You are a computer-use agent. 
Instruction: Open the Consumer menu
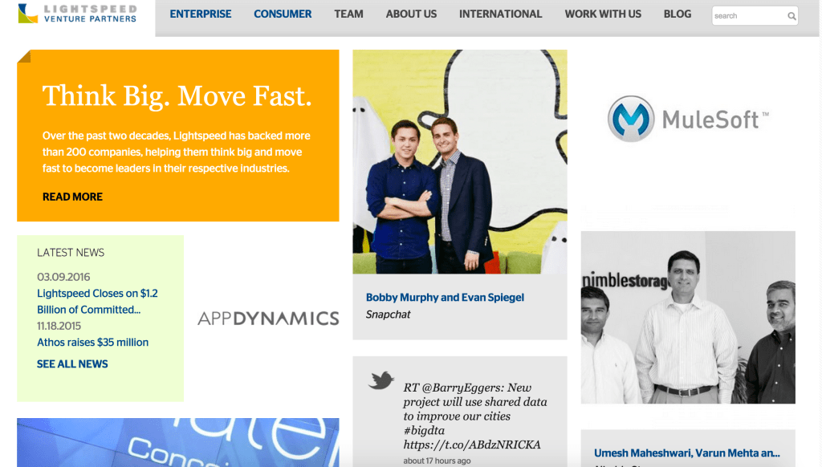(x=283, y=14)
